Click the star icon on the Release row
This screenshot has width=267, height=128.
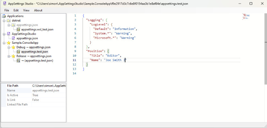[14, 56]
